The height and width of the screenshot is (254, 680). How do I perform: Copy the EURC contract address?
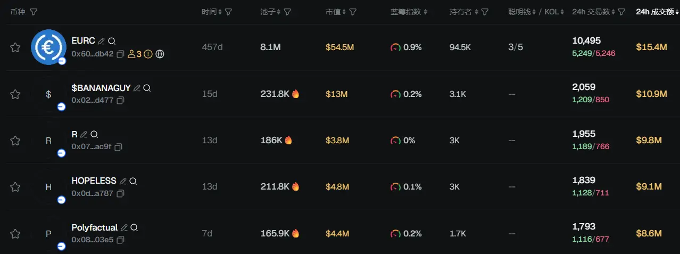pyautogui.click(x=120, y=54)
